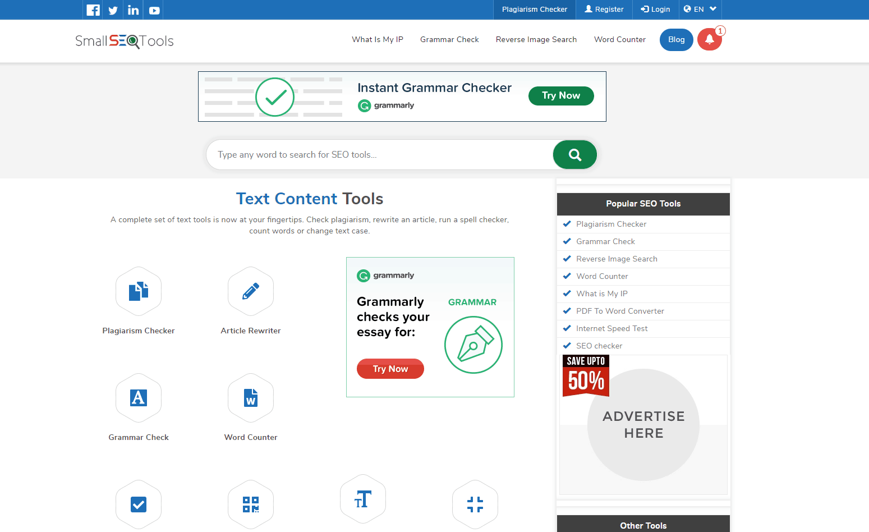Open the Word Counter document icon

[x=251, y=398]
